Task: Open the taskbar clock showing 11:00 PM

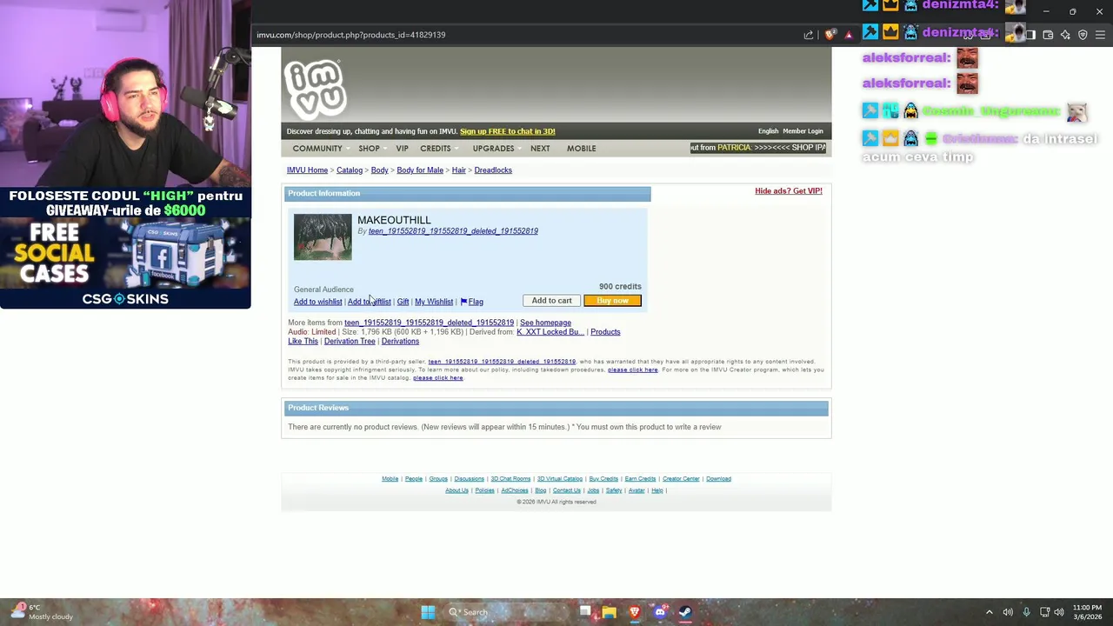Action: [1087, 612]
